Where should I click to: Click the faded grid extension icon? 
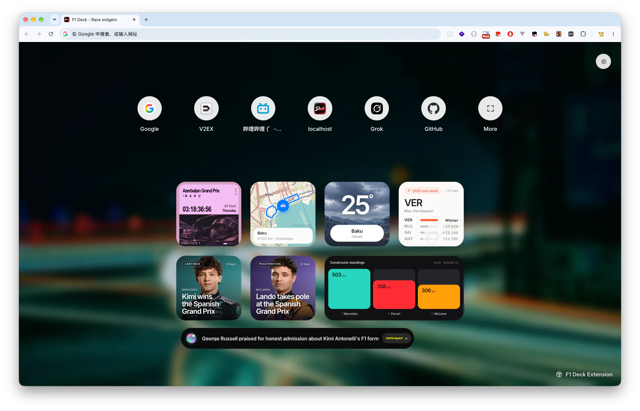tap(450, 34)
